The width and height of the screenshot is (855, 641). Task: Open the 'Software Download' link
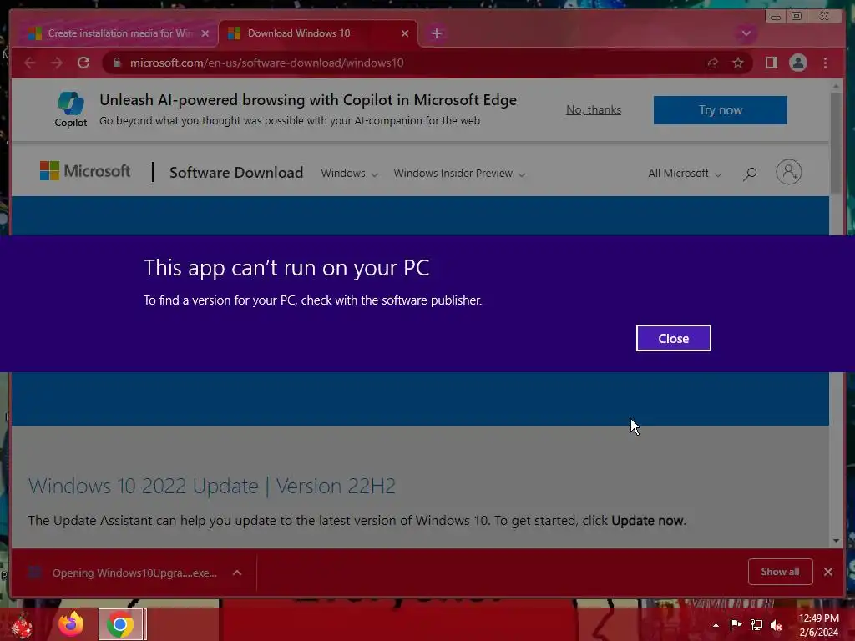236,172
